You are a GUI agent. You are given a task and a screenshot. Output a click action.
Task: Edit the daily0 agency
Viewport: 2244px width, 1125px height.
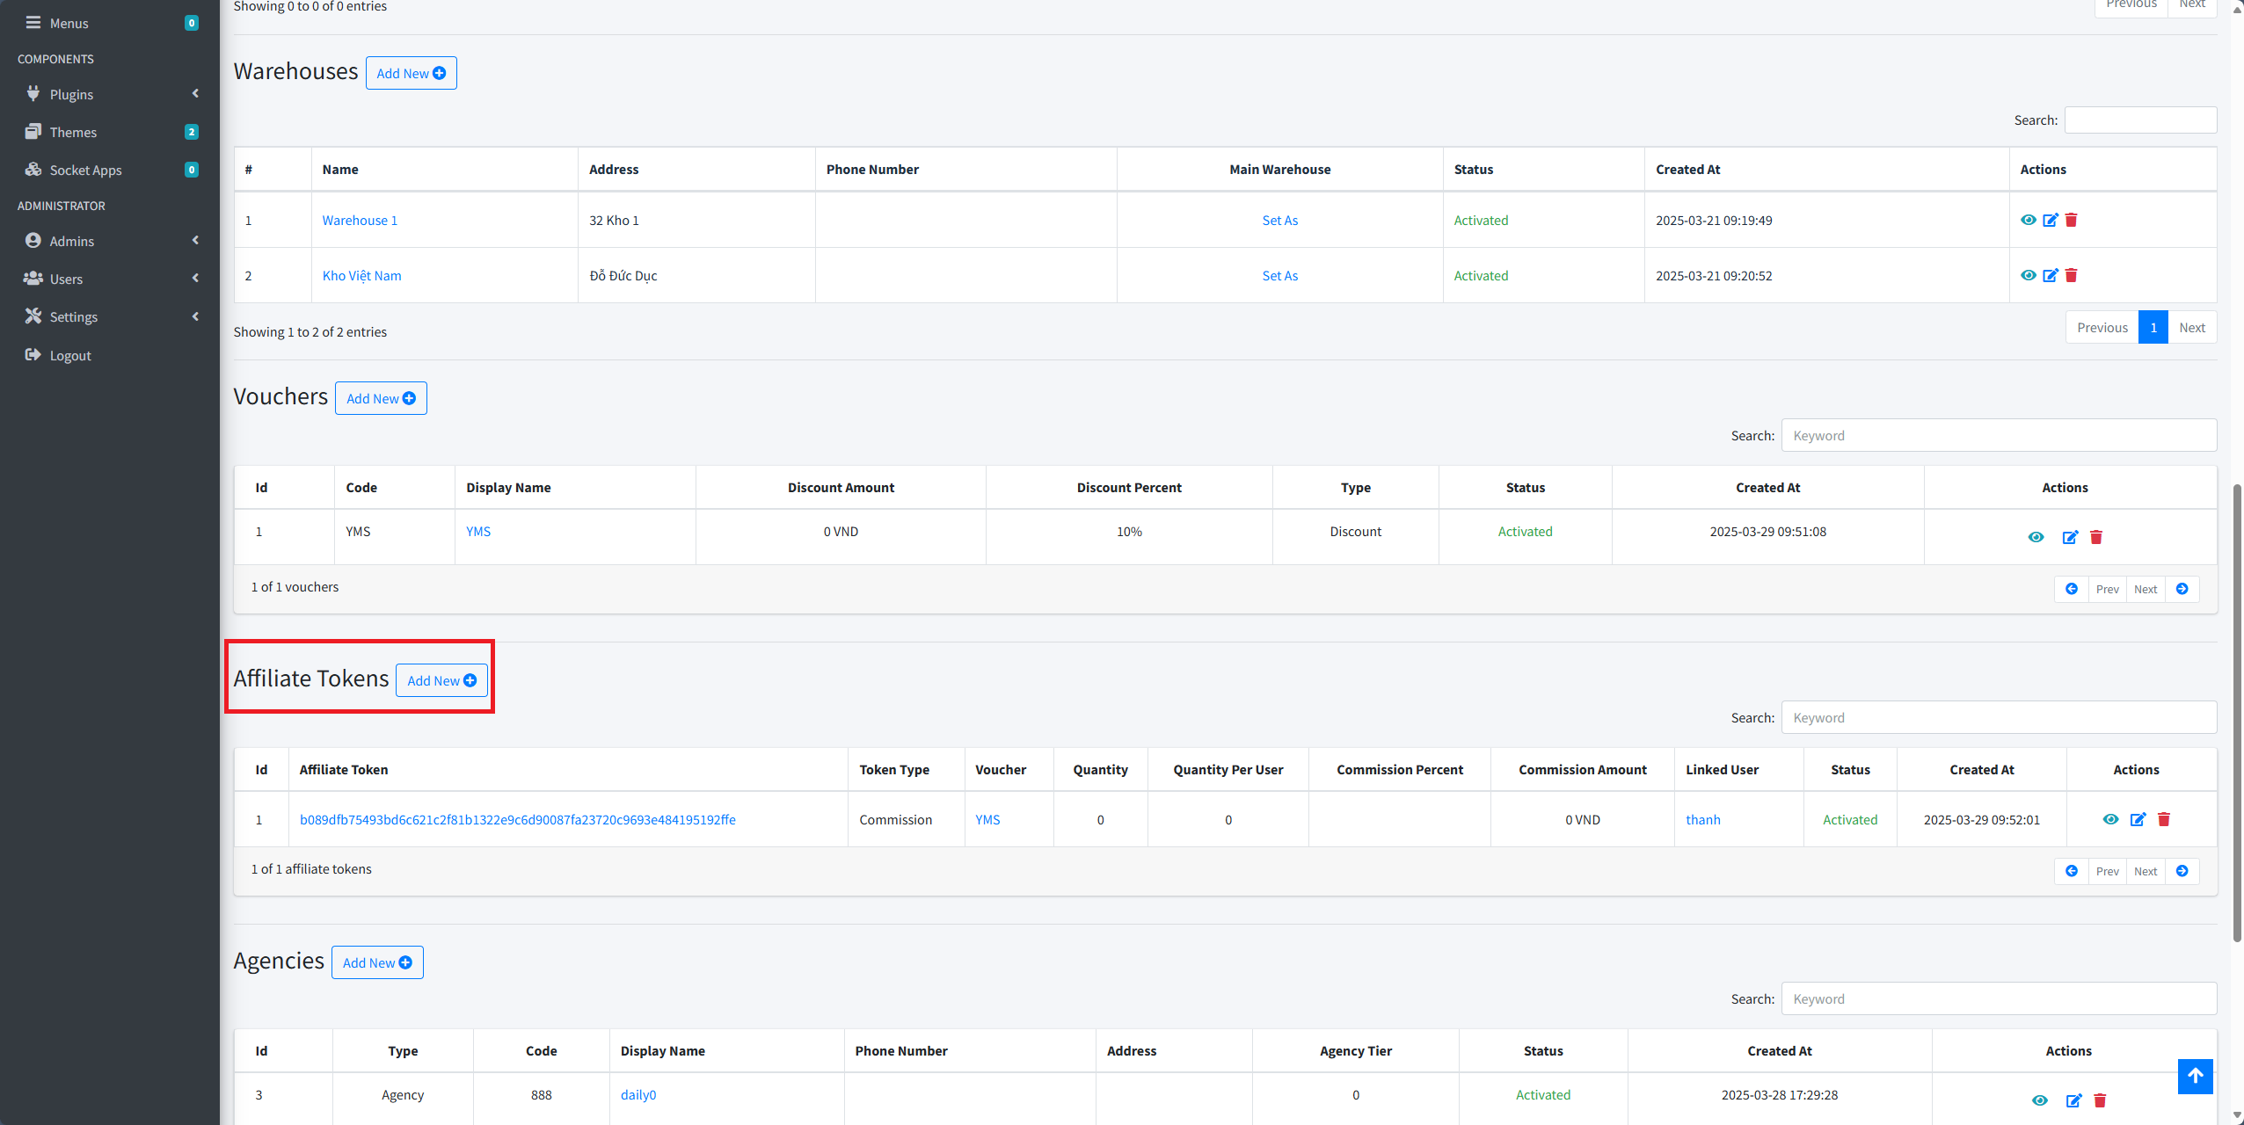(2073, 1100)
